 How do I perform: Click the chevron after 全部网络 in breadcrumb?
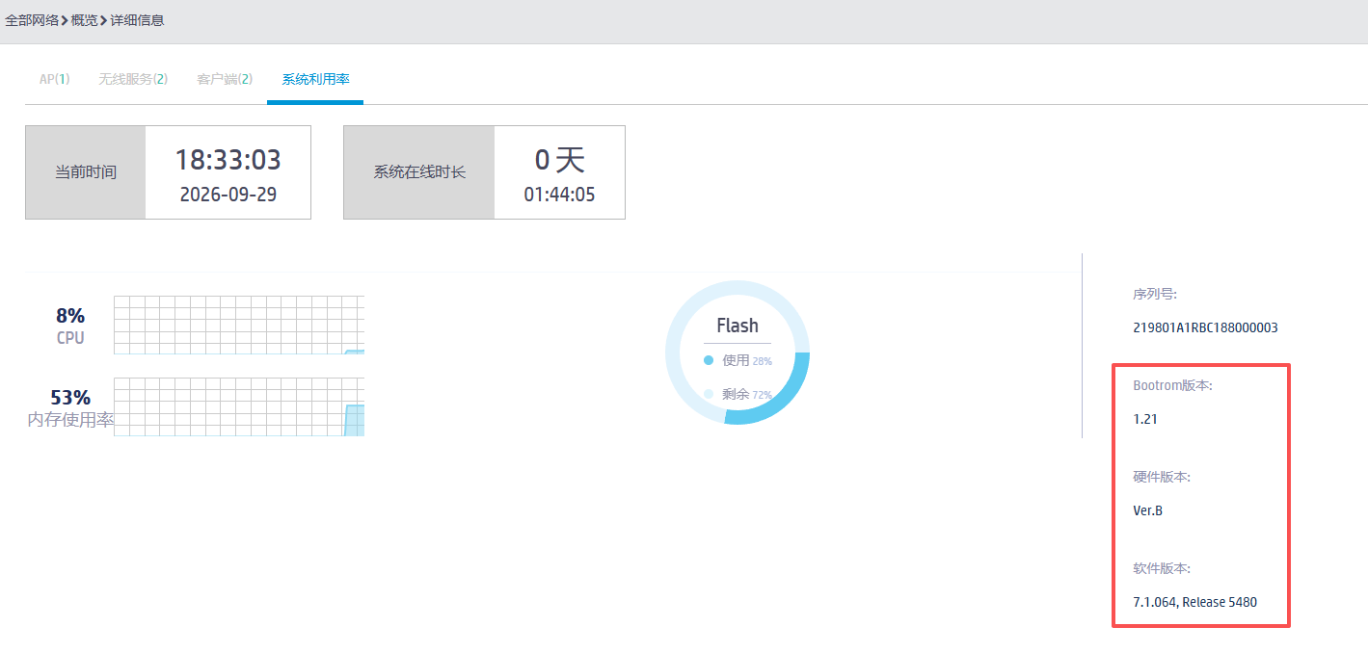[65, 20]
